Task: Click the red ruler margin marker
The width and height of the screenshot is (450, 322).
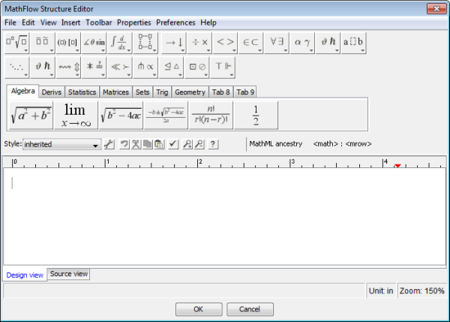Action: (397, 165)
